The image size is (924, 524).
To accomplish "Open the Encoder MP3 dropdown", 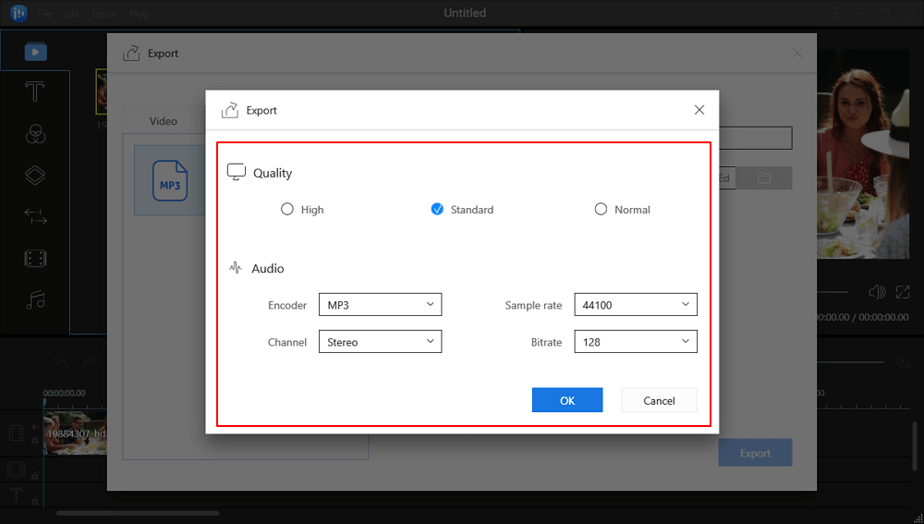I will tap(380, 305).
